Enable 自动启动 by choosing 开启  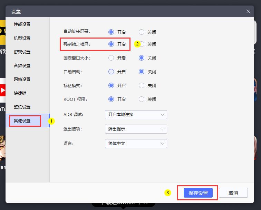111,72
